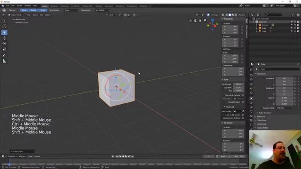Image resolution: width=301 pixels, height=169 pixels.
Task: Enable the Lock Camera to View checkbox
Action: point(243,118)
